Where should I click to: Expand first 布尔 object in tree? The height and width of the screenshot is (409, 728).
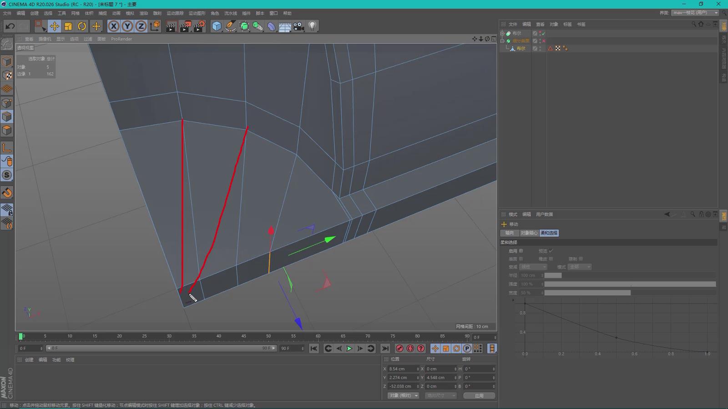click(502, 33)
